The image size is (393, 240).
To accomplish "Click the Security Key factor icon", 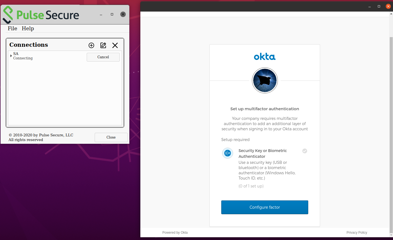I will tap(228, 153).
